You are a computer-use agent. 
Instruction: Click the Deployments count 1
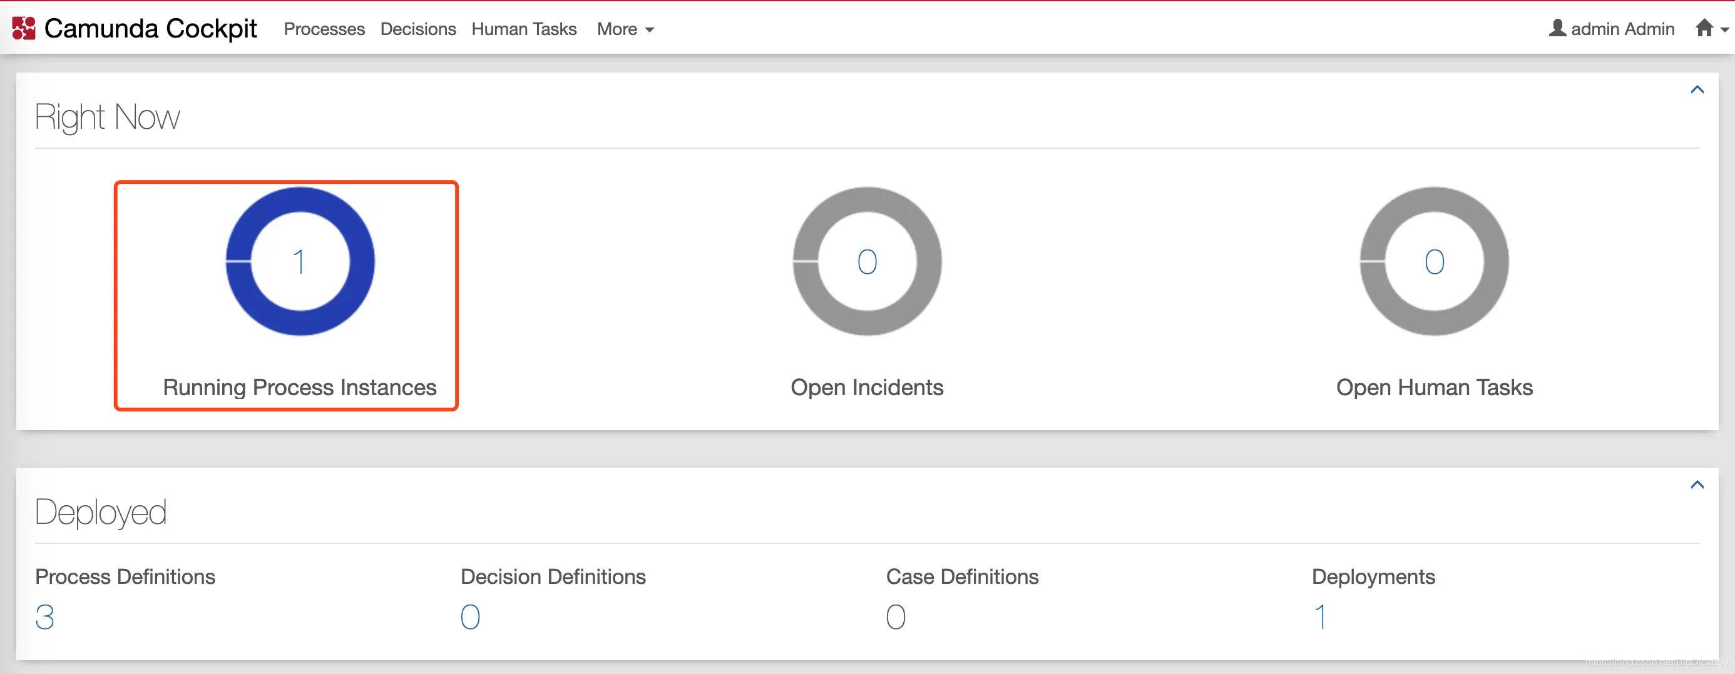[x=1321, y=617]
